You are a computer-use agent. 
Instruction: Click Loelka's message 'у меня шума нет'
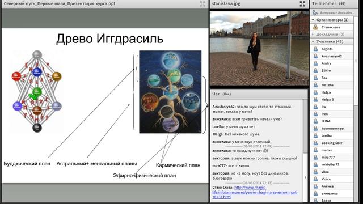[240, 126]
